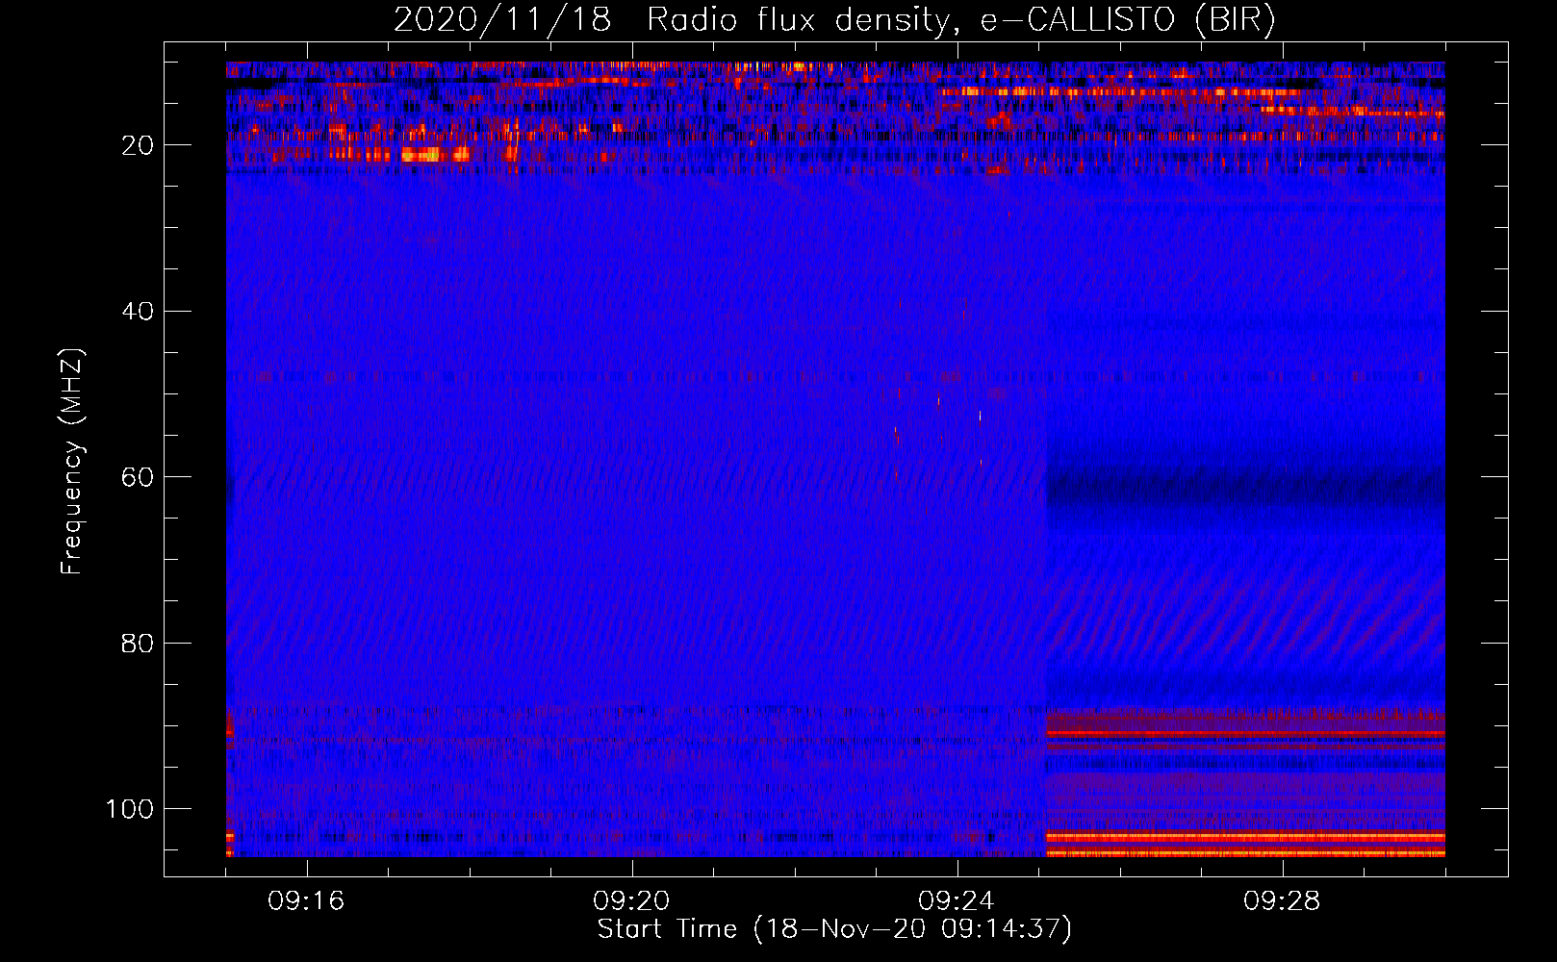Viewport: 1557px width, 962px height.
Task: Click the 09:28 time tick label
Action: [1282, 901]
